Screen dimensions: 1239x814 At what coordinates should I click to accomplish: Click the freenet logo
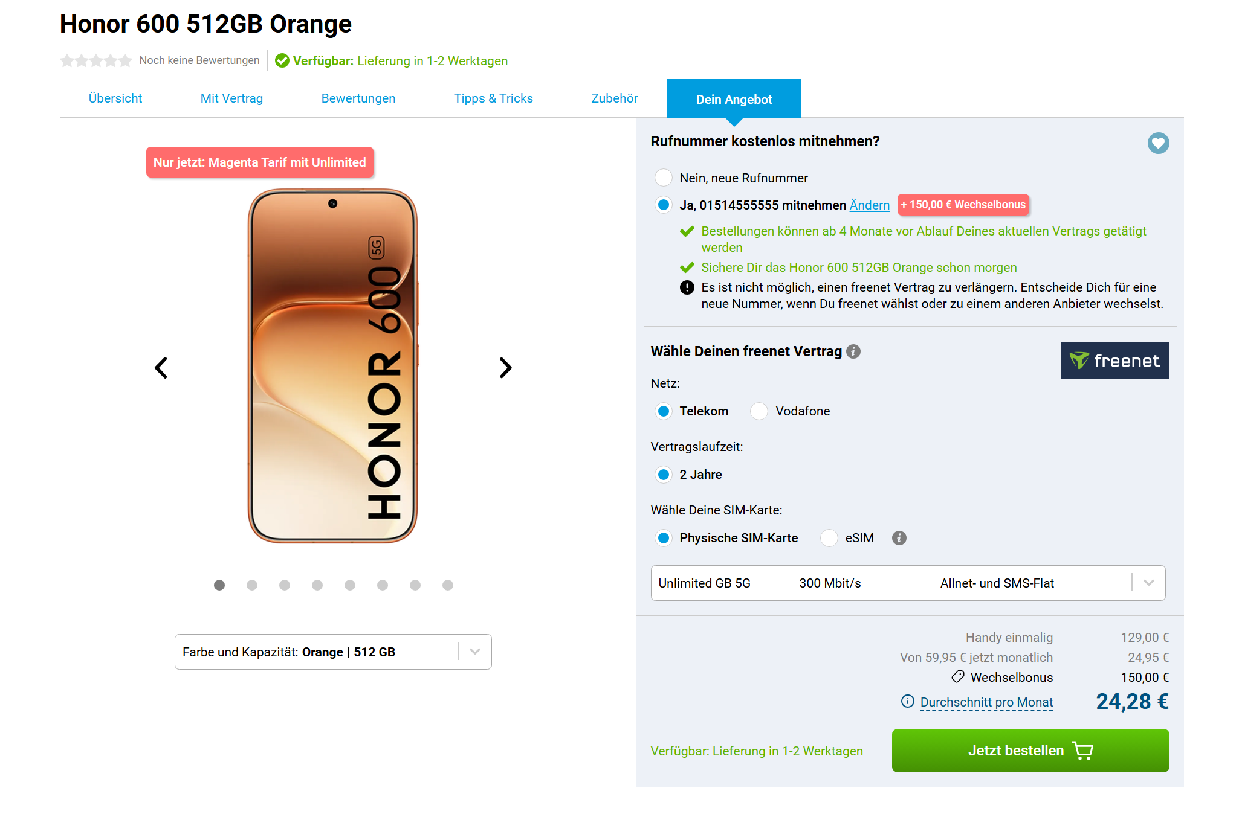coord(1115,361)
